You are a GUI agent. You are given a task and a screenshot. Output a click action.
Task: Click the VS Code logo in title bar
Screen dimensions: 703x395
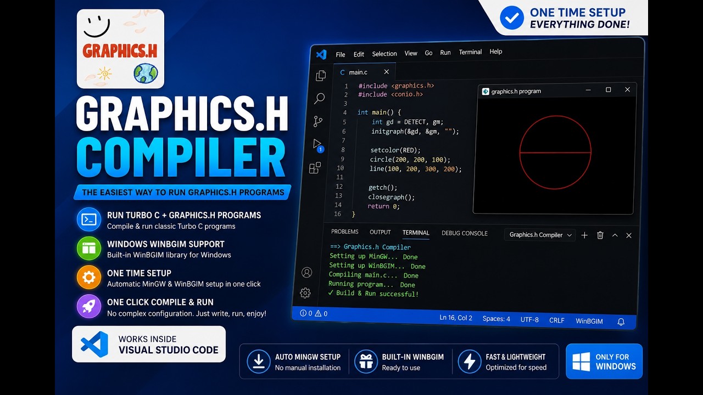(321, 54)
